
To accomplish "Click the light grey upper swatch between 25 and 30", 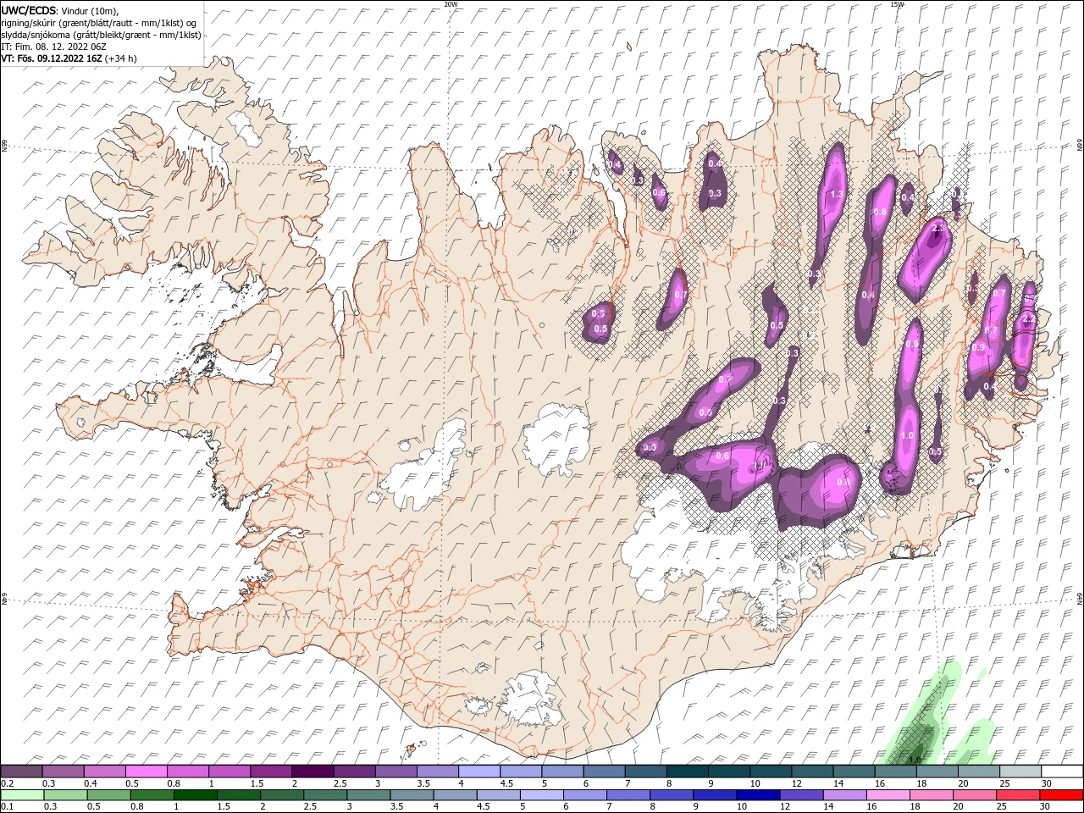I will coord(1020,771).
